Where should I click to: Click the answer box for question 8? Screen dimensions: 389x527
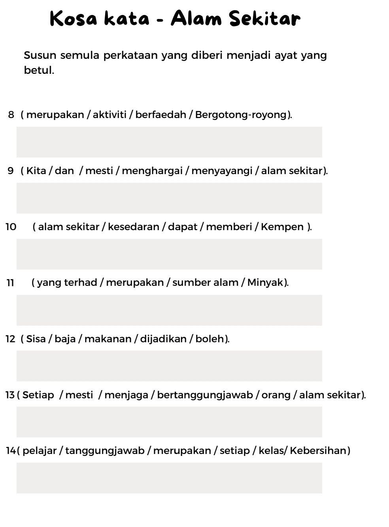pos(169,142)
